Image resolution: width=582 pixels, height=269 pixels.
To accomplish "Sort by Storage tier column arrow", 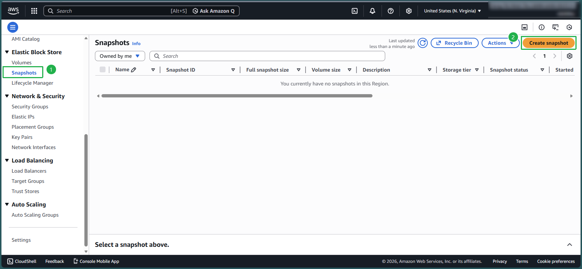I will (x=477, y=70).
